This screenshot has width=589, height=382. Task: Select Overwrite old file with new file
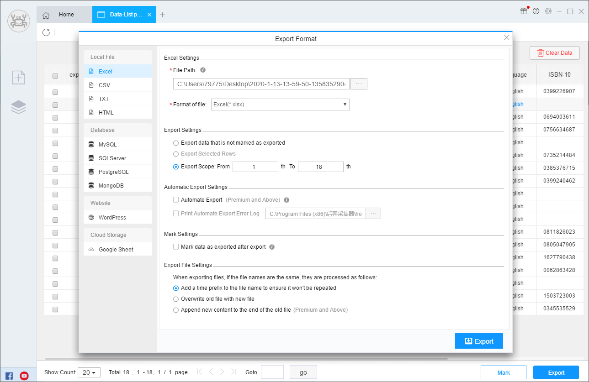tap(176, 299)
